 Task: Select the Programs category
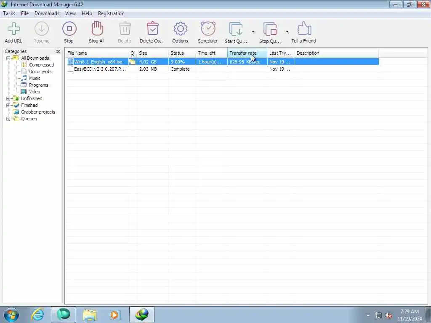tap(38, 85)
